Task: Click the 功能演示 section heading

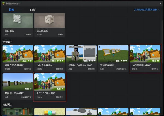Action: tap(7, 42)
